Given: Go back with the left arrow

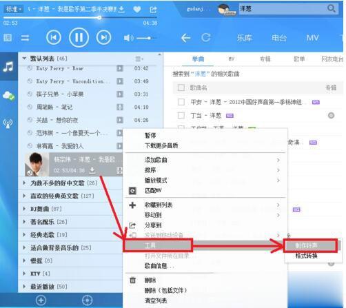Looking at the screenshot, I should click(185, 38).
